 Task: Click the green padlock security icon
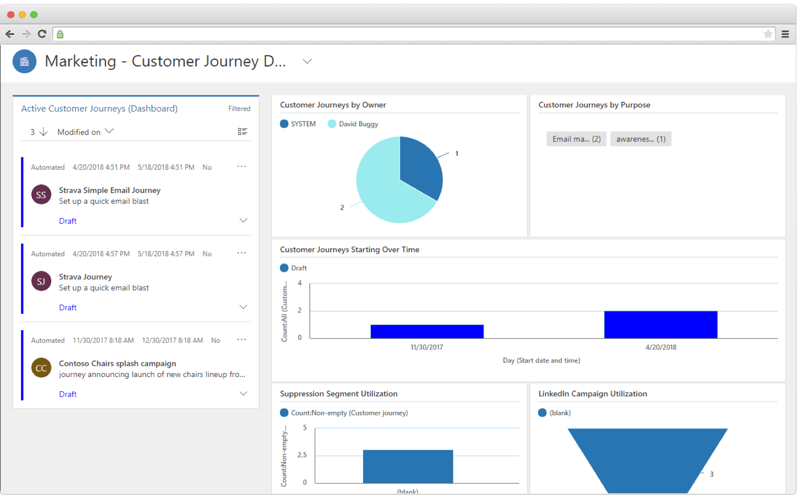point(60,34)
